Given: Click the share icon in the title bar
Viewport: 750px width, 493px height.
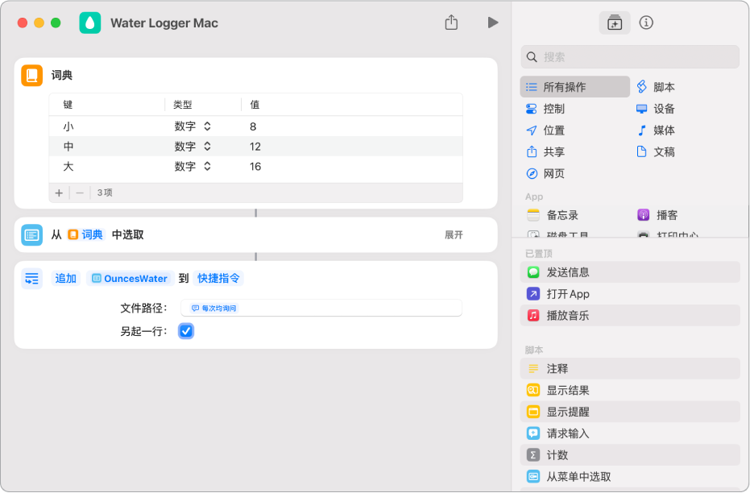Looking at the screenshot, I should [451, 22].
